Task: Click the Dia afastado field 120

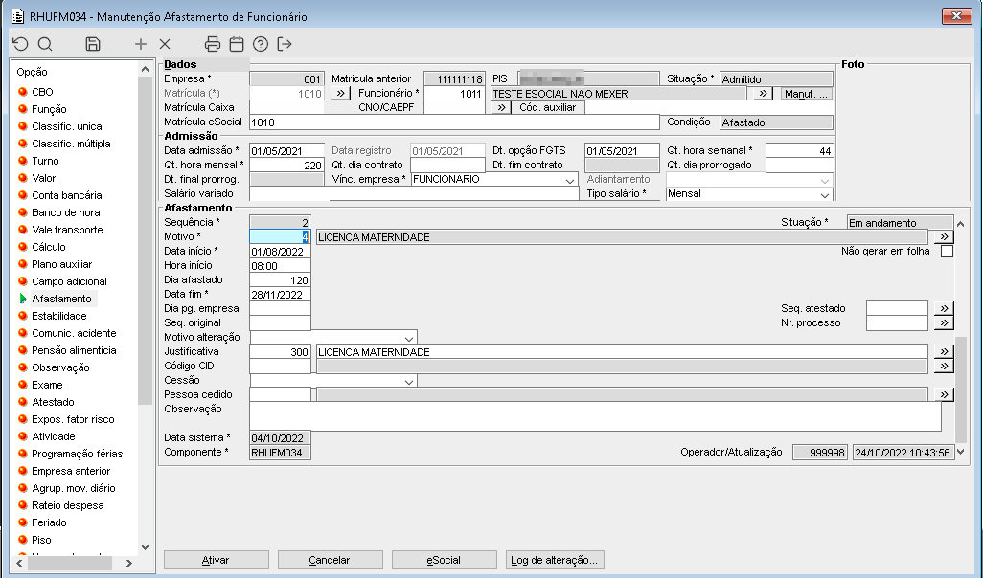Action: tap(280, 280)
